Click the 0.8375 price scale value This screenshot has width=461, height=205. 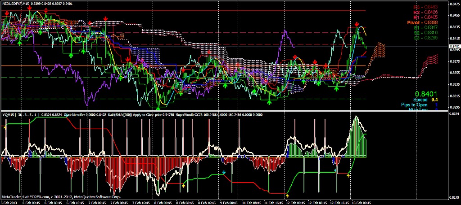455,61
